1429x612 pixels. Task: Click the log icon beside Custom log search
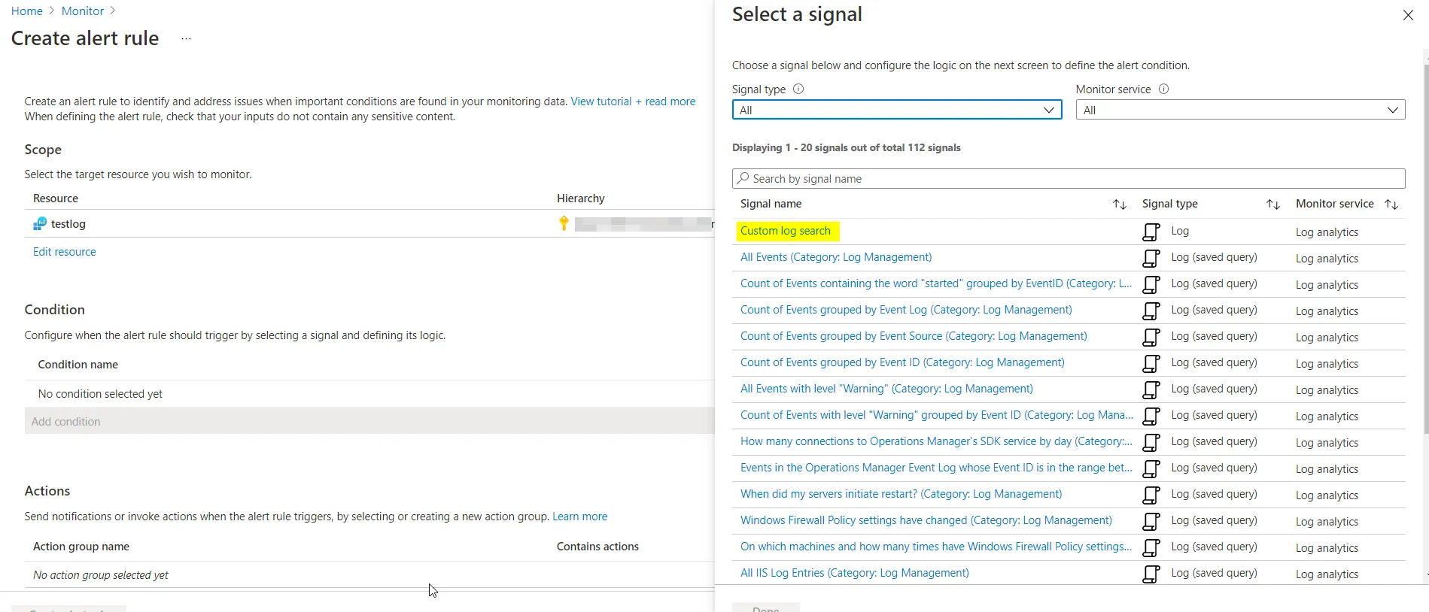click(x=1151, y=232)
